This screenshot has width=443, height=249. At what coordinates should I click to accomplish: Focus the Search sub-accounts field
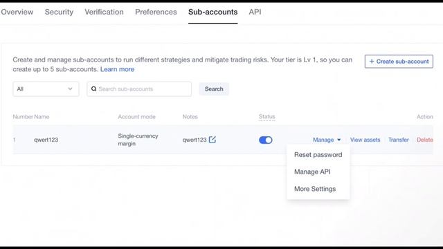(x=139, y=89)
